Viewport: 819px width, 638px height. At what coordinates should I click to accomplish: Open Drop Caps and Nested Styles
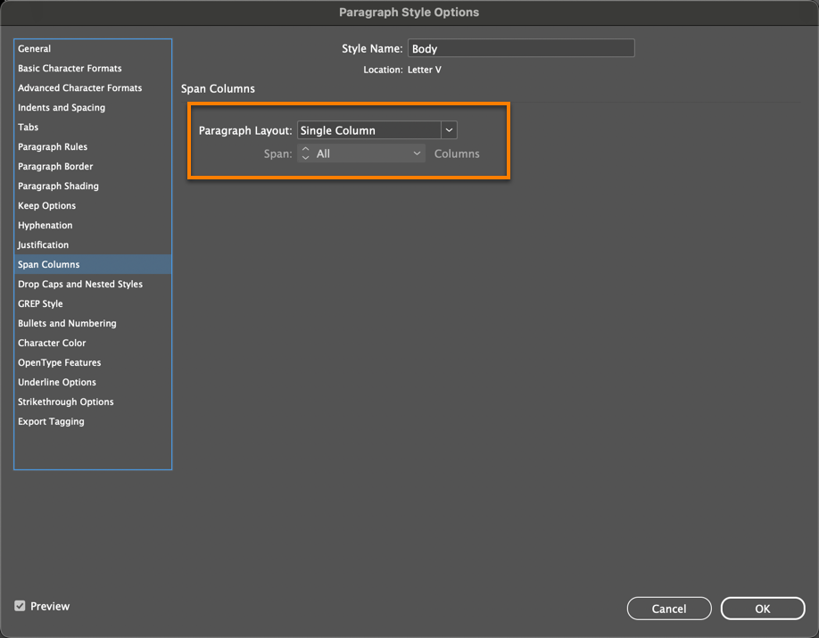coord(79,284)
